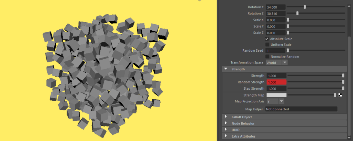353x141 pixels.
Task: Expand the Node Behavior section
Action: point(226,123)
